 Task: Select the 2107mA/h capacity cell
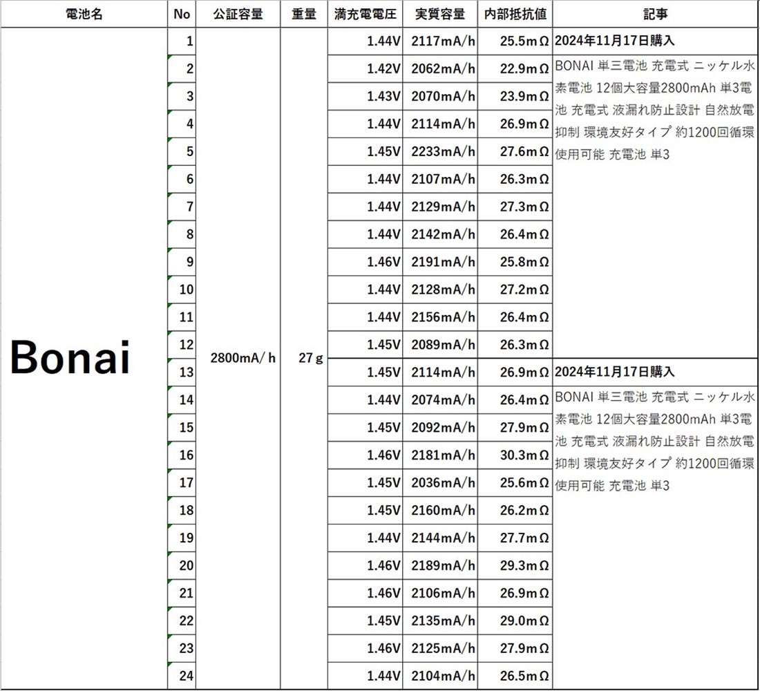(x=440, y=180)
